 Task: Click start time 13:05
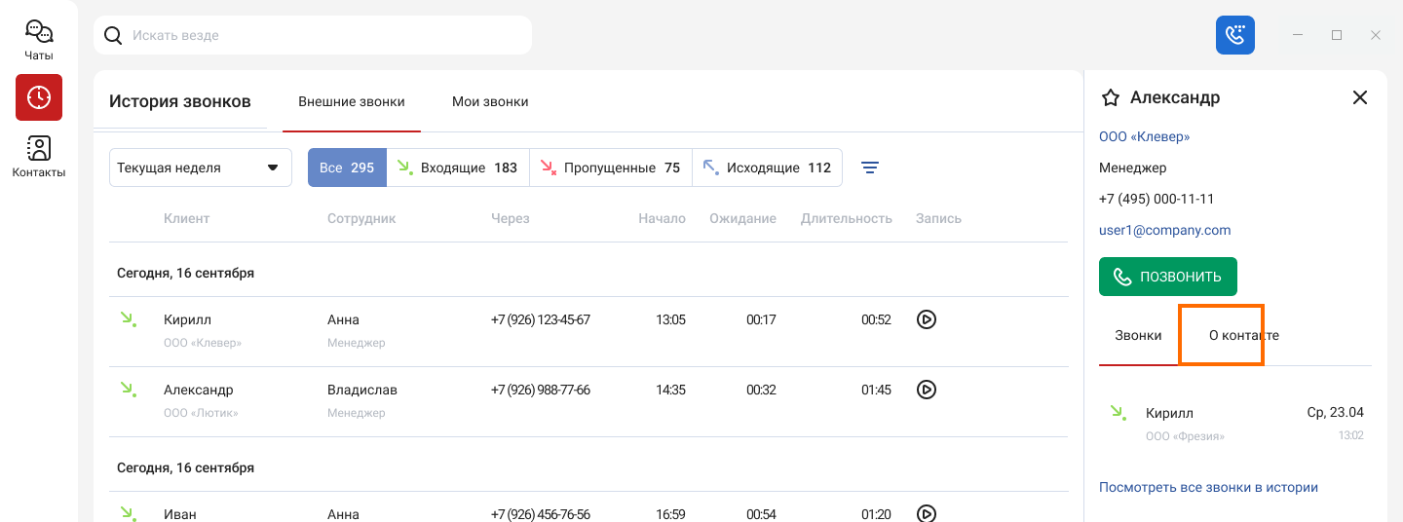[x=670, y=319]
